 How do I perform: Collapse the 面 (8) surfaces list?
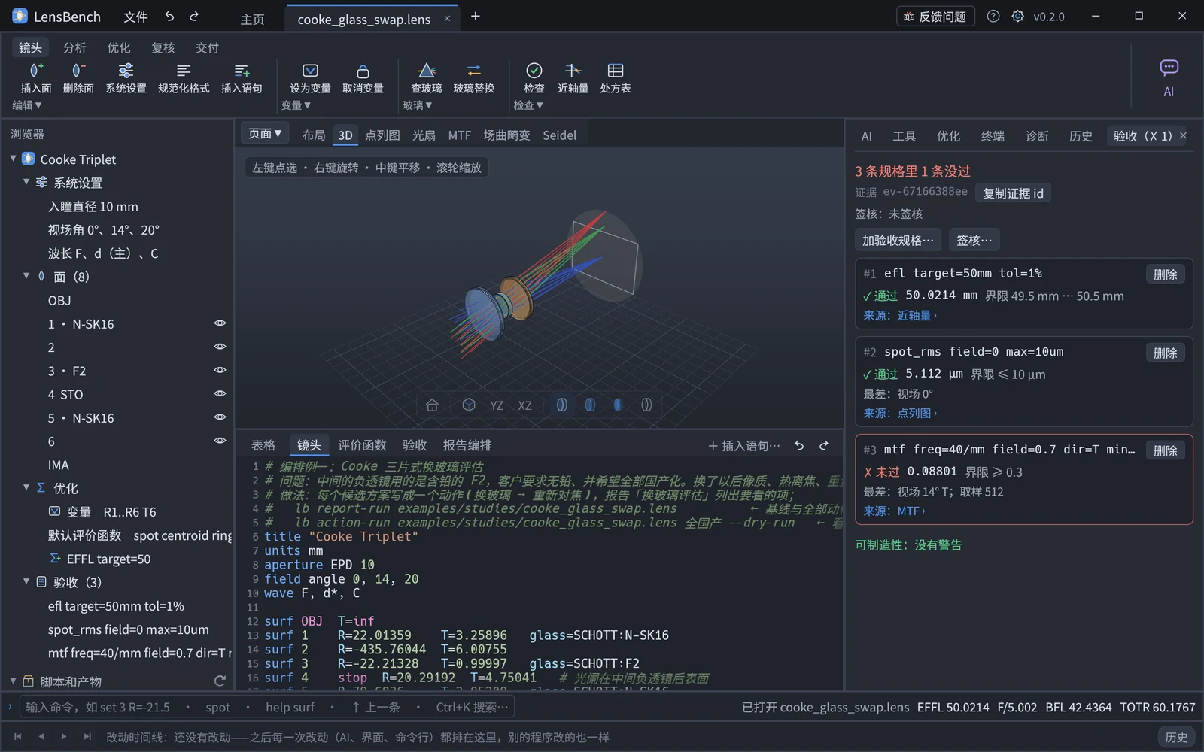click(26, 276)
